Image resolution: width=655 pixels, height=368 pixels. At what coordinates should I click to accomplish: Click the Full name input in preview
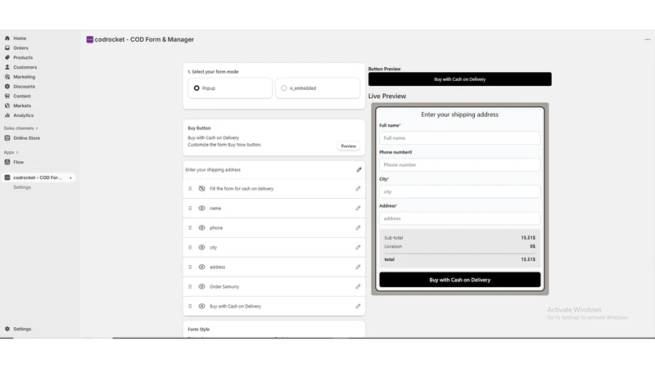click(459, 138)
